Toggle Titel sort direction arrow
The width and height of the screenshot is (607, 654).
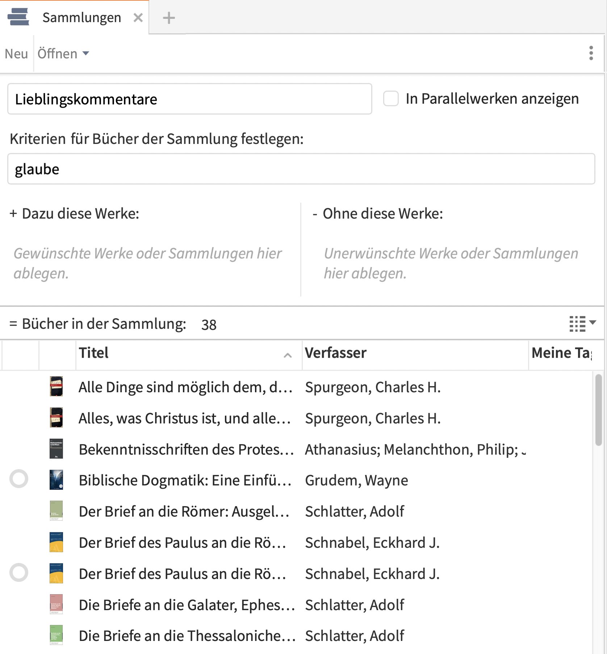288,355
